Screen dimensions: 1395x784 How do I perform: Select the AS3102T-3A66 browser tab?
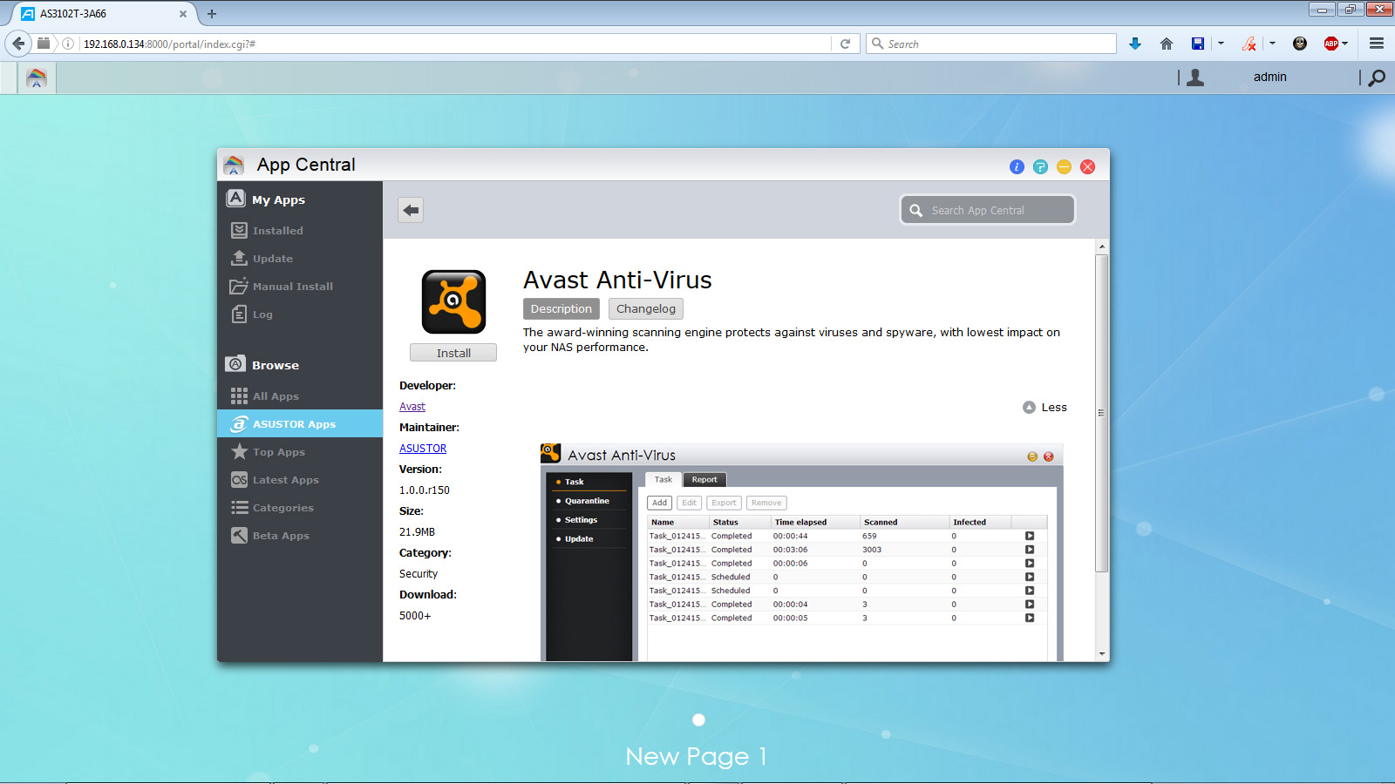pos(103,14)
